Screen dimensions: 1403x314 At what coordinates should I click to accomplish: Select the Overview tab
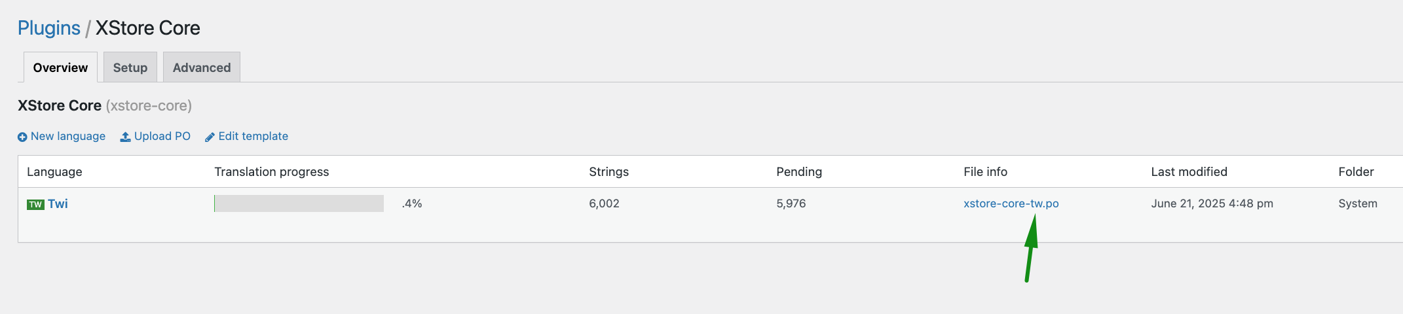pos(60,67)
